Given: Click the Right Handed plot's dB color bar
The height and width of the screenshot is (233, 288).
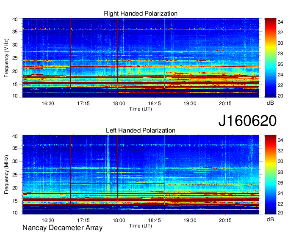Looking at the screenshot, I should (270, 58).
